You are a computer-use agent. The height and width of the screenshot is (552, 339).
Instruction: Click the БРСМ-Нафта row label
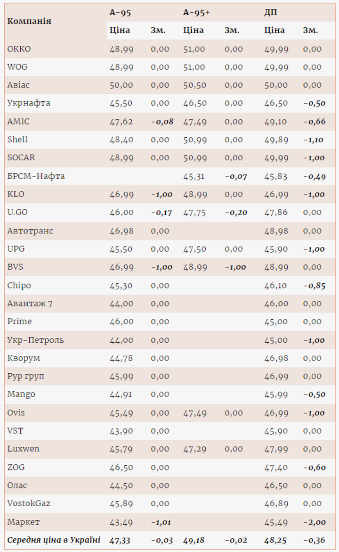pyautogui.click(x=36, y=176)
